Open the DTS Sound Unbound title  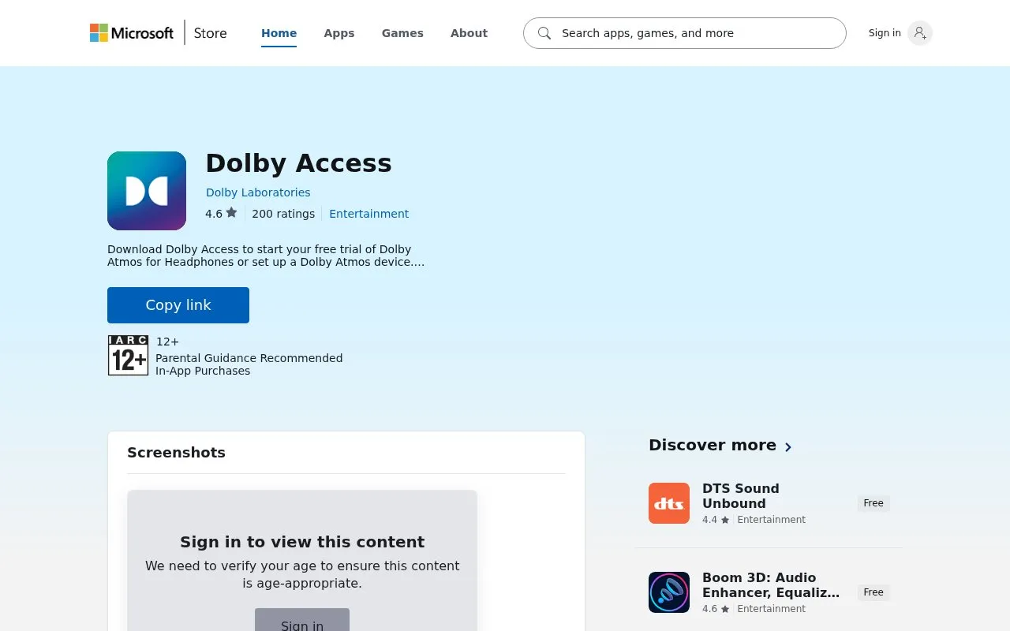point(741,496)
